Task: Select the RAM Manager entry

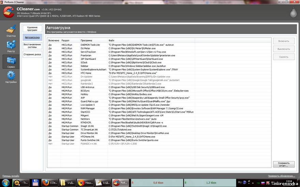Action: point(159,108)
